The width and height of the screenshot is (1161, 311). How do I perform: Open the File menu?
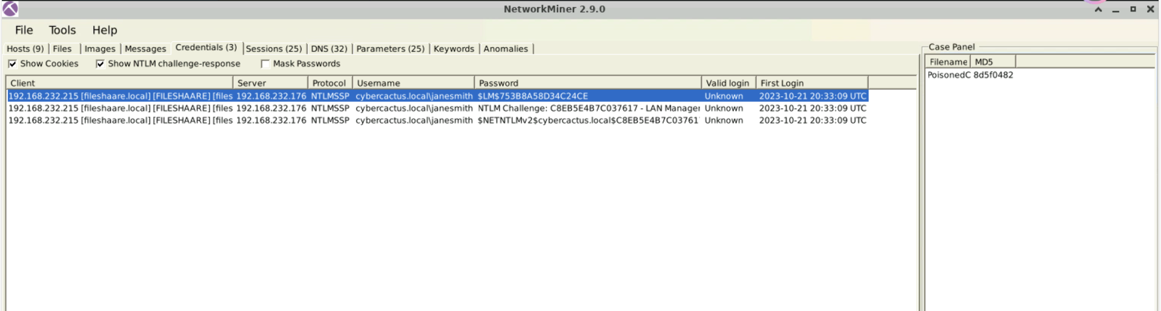[24, 30]
